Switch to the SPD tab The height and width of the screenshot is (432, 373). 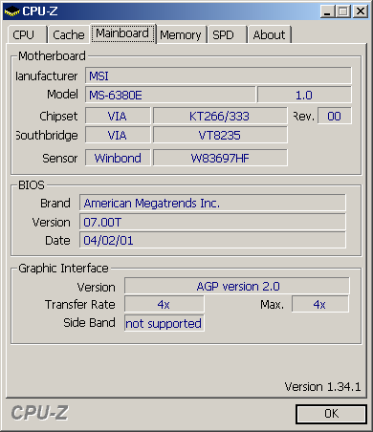[x=227, y=34]
